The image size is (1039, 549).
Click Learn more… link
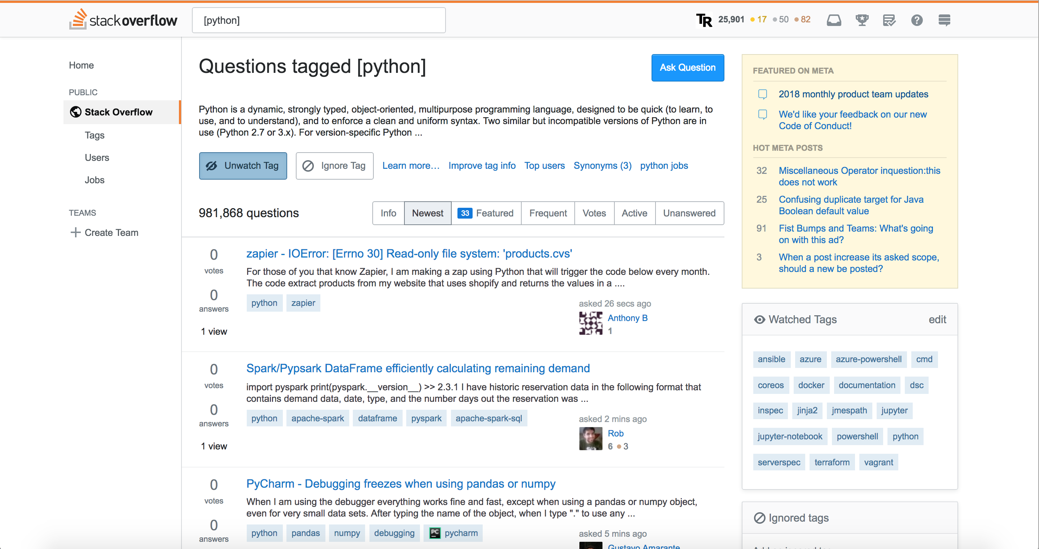coord(411,166)
